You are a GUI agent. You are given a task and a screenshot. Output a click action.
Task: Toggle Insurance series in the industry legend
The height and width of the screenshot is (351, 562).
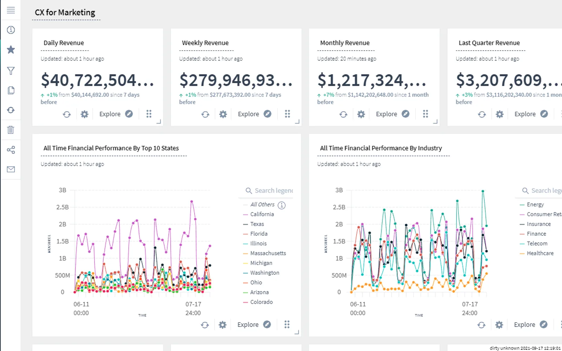(535, 224)
